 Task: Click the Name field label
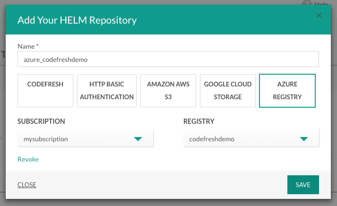pyautogui.click(x=28, y=46)
